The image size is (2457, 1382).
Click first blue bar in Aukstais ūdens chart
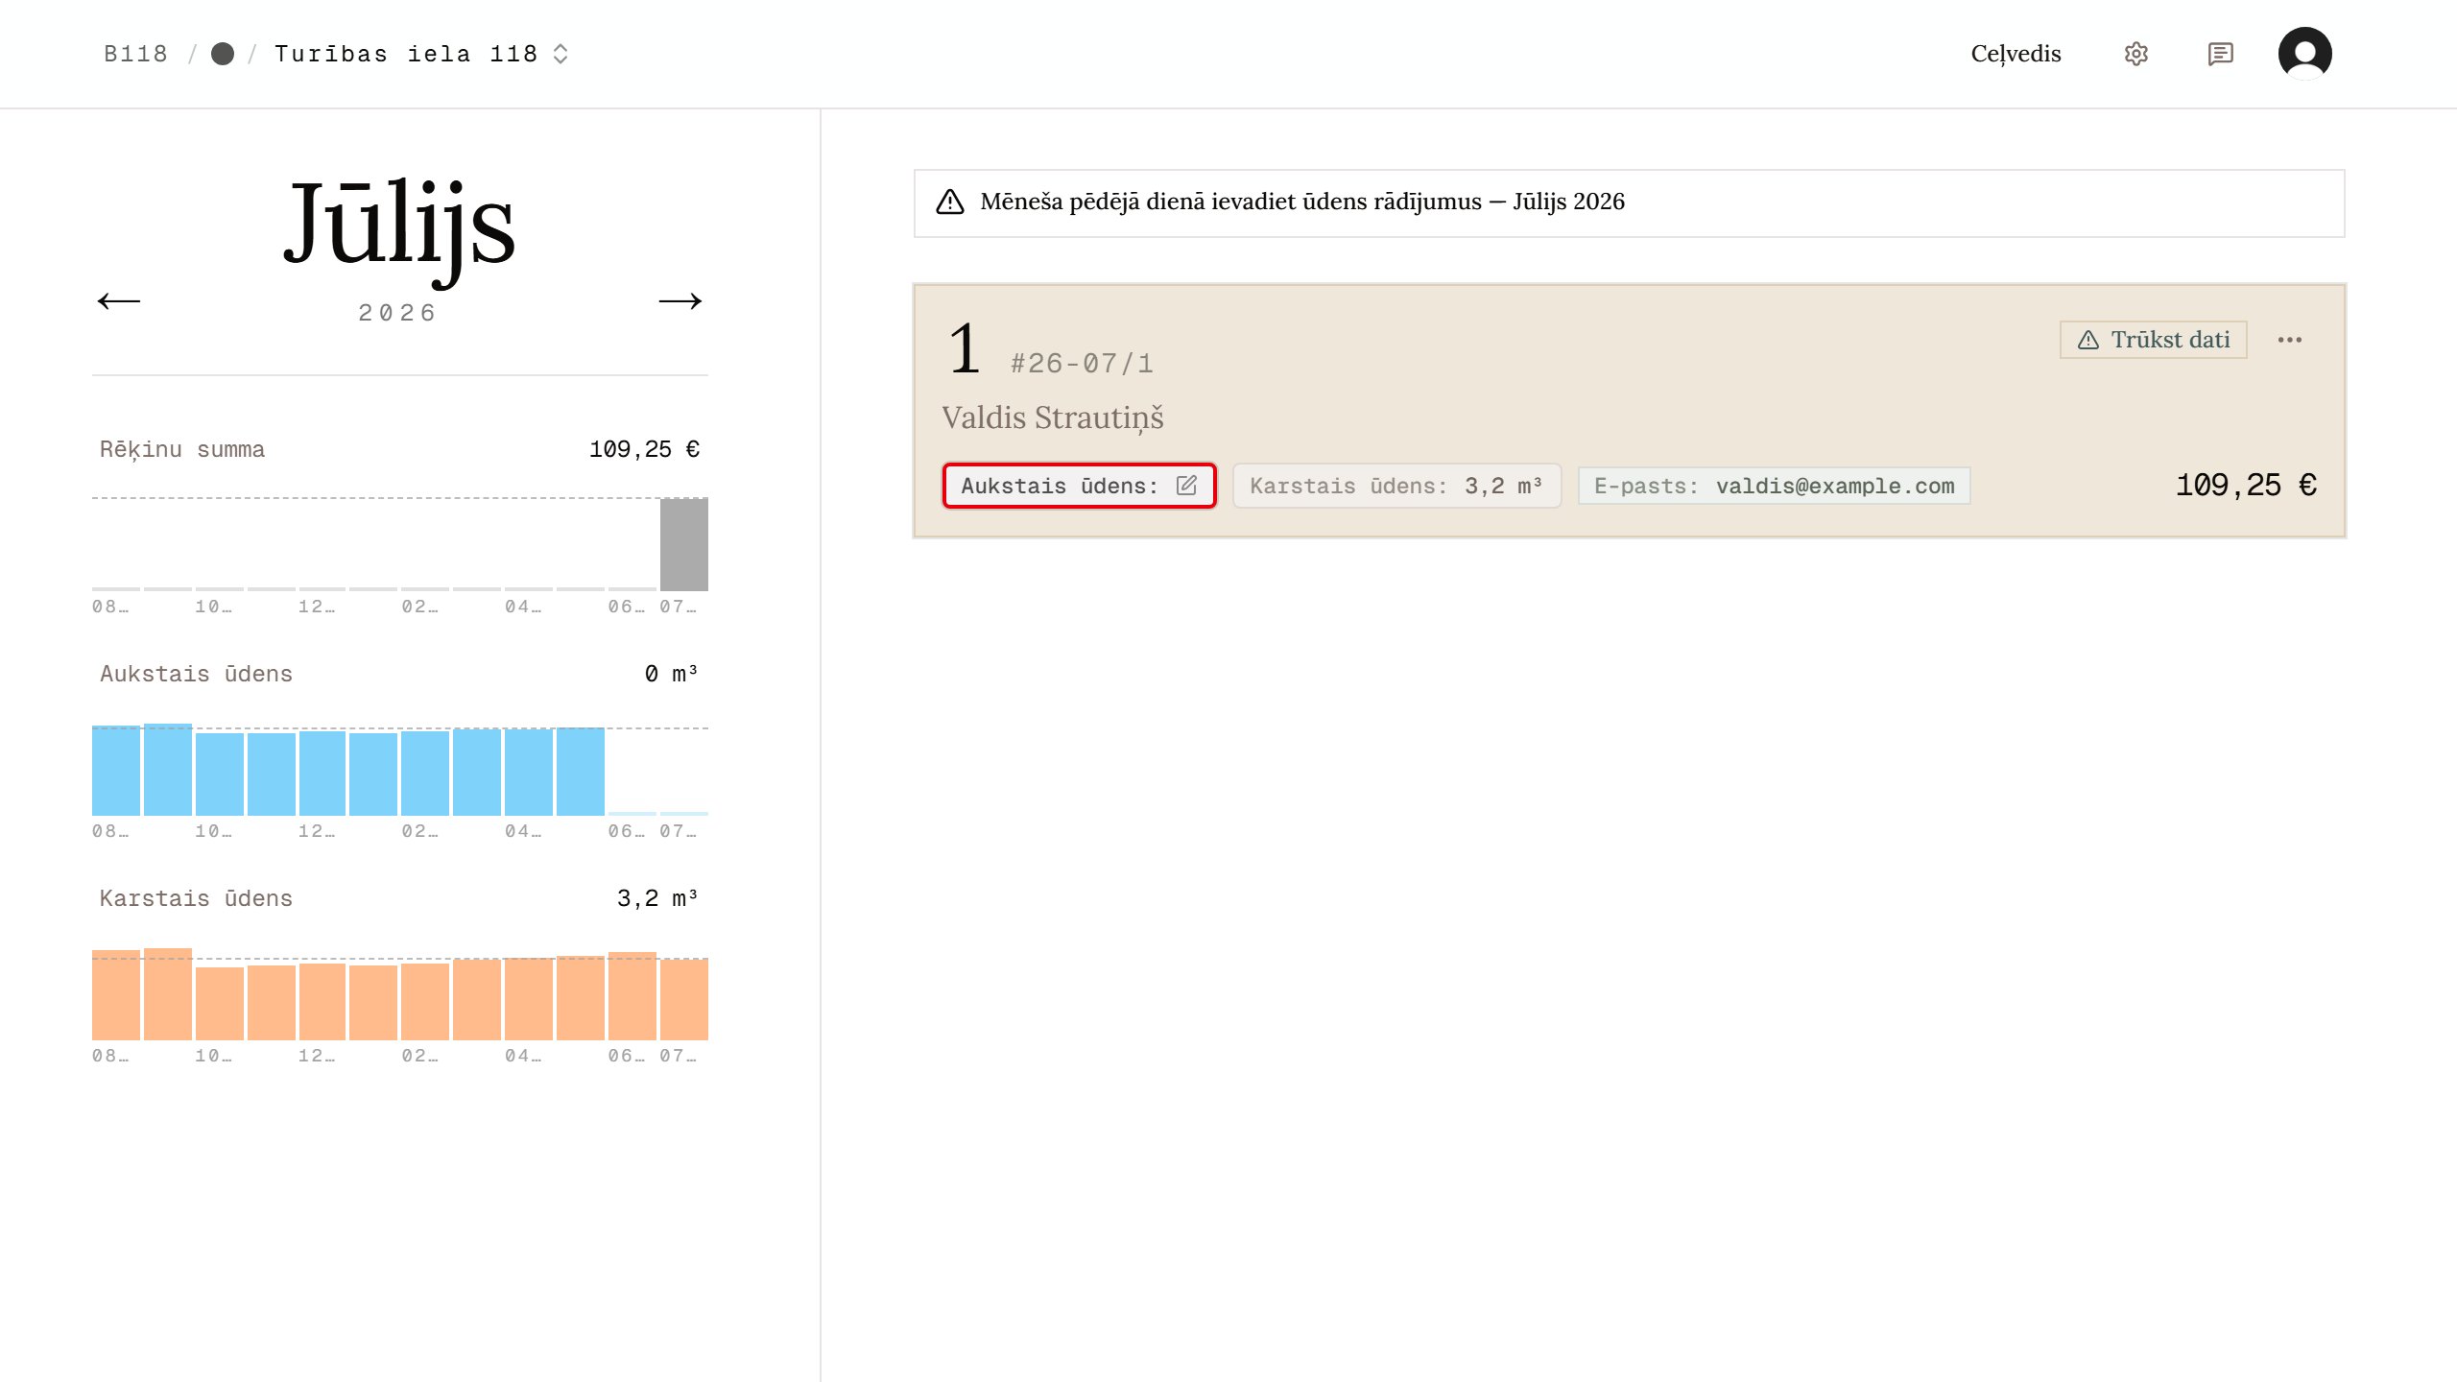click(116, 771)
